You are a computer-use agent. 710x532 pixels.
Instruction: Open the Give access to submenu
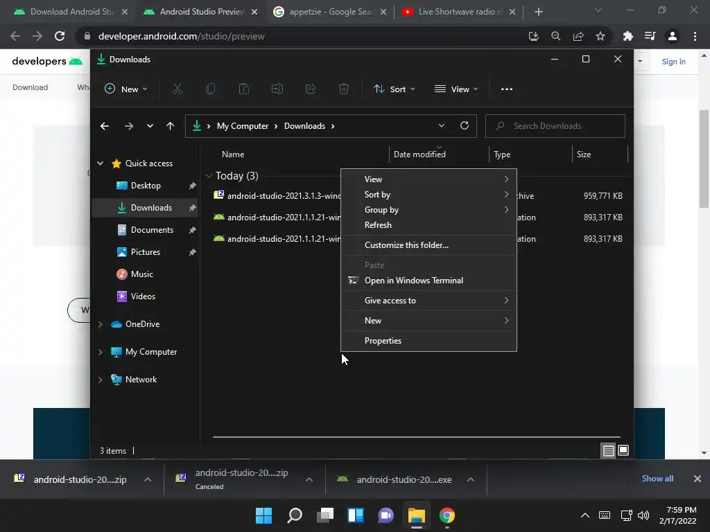428,301
